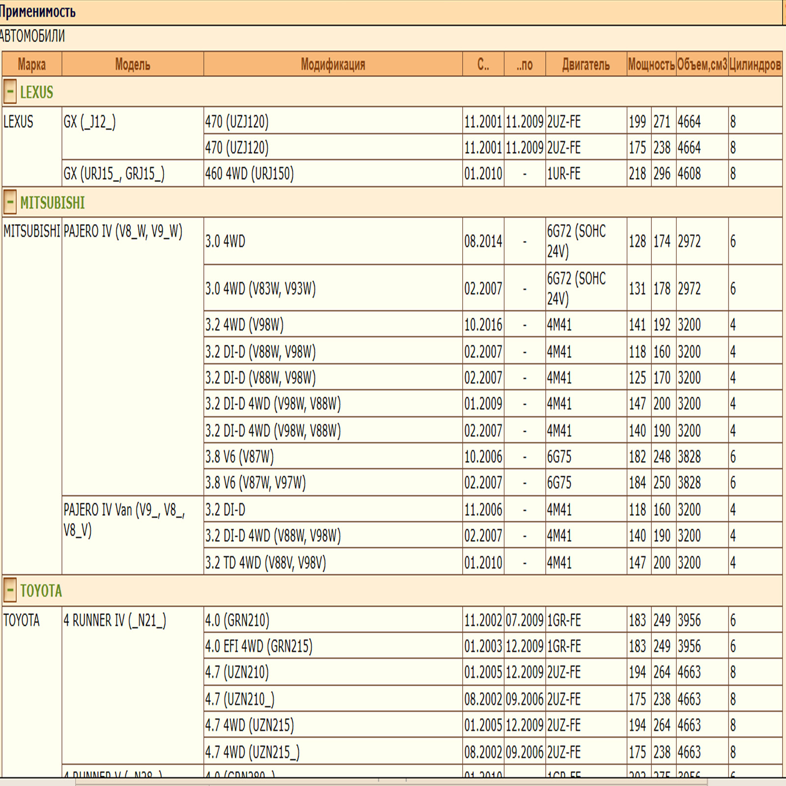Click the Модификация column header
786x786 pixels.
point(333,64)
